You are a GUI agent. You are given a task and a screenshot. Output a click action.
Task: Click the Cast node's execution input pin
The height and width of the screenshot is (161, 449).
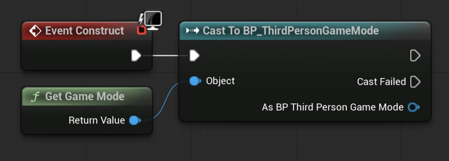coord(194,56)
